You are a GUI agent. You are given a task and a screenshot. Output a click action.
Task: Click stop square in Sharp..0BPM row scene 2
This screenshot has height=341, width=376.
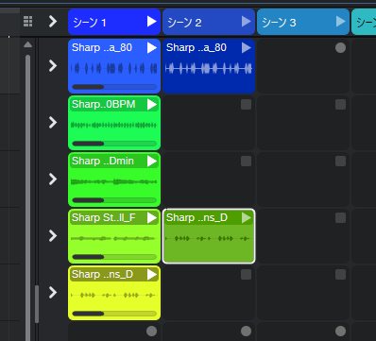[x=246, y=105]
